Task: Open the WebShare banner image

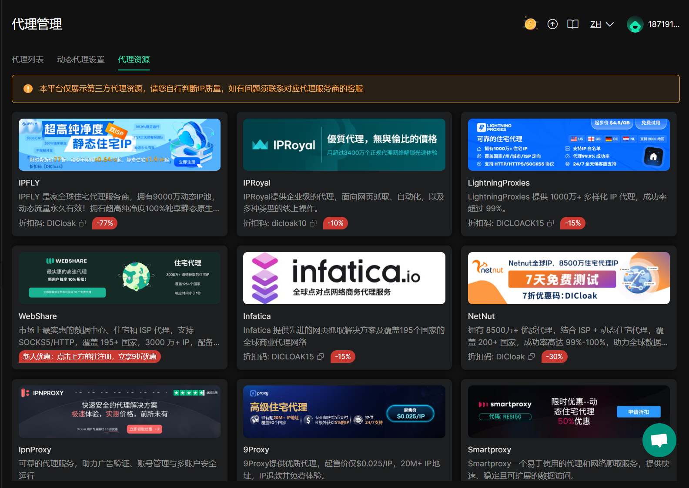Action: (120, 278)
